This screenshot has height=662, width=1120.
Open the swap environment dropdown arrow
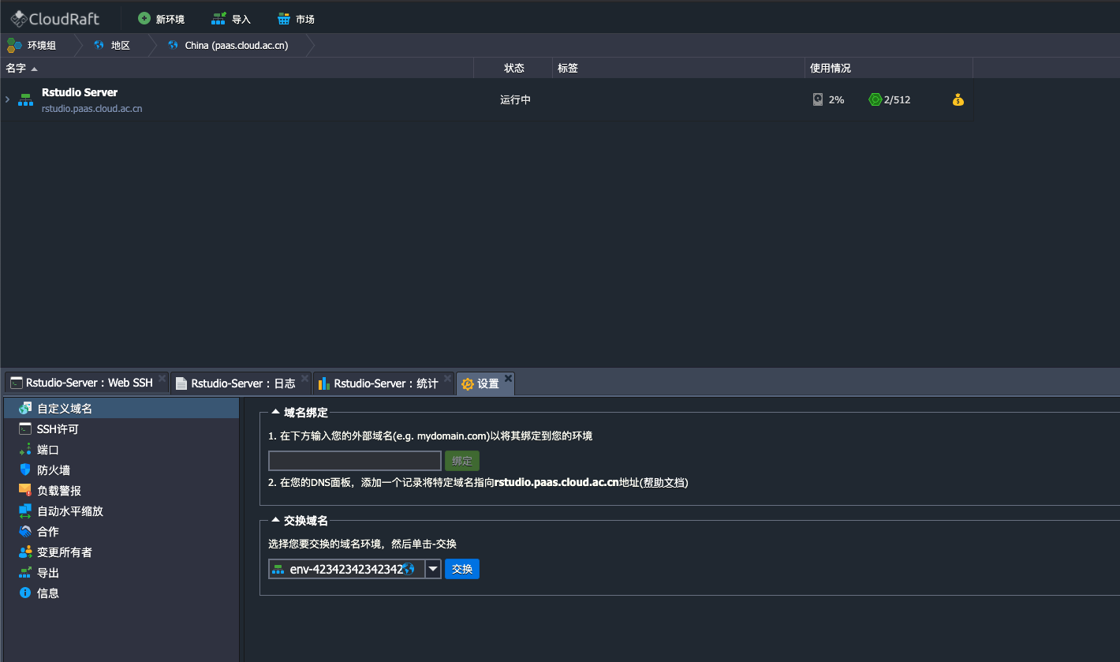[433, 569]
